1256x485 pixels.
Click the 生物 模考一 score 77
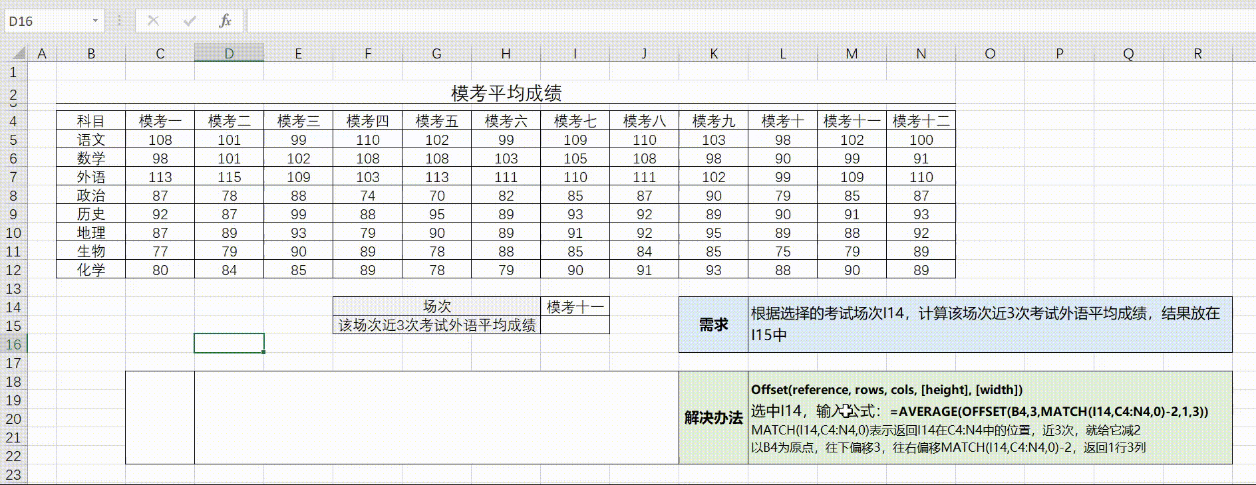click(x=160, y=251)
